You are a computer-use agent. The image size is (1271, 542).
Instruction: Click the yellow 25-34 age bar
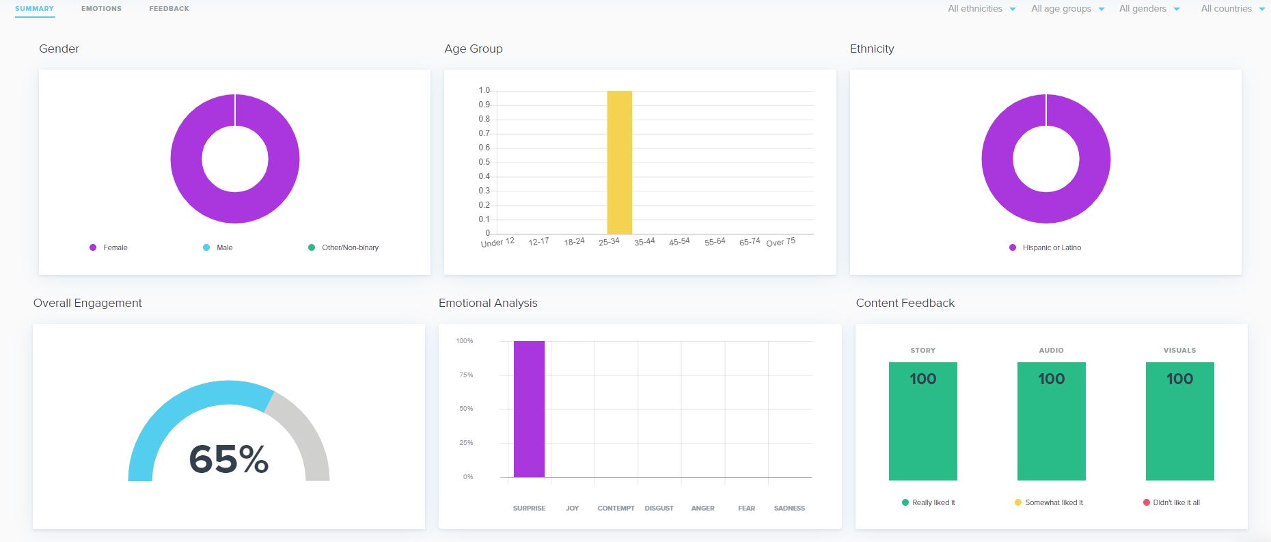pyautogui.click(x=619, y=162)
